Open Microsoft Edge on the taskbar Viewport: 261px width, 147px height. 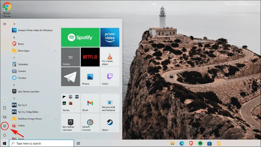click(x=182, y=143)
